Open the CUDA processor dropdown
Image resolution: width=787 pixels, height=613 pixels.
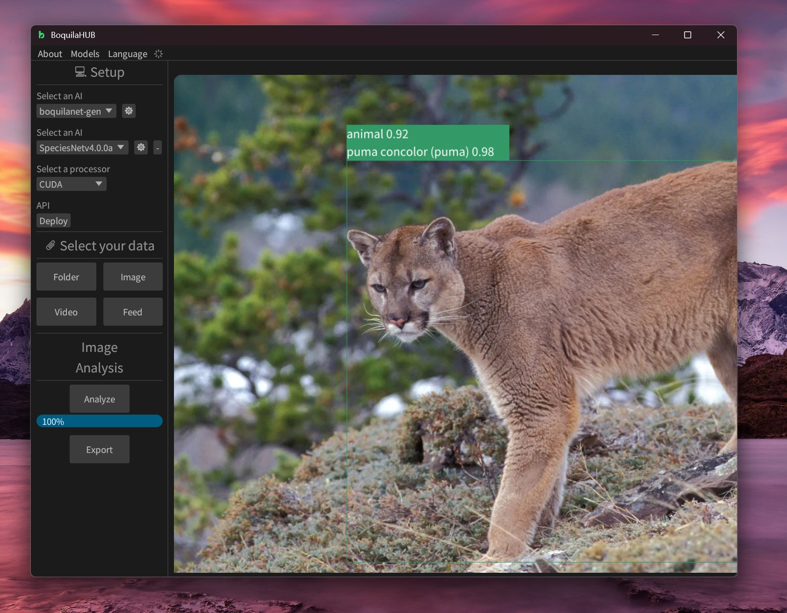point(72,184)
